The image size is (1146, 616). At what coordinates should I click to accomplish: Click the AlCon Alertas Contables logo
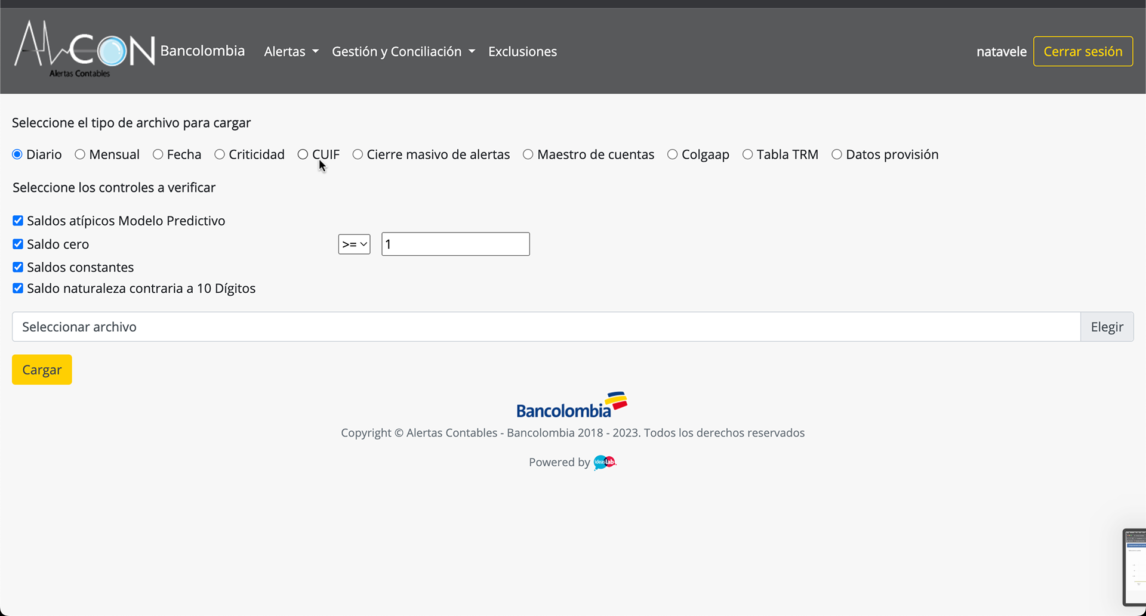[84, 50]
